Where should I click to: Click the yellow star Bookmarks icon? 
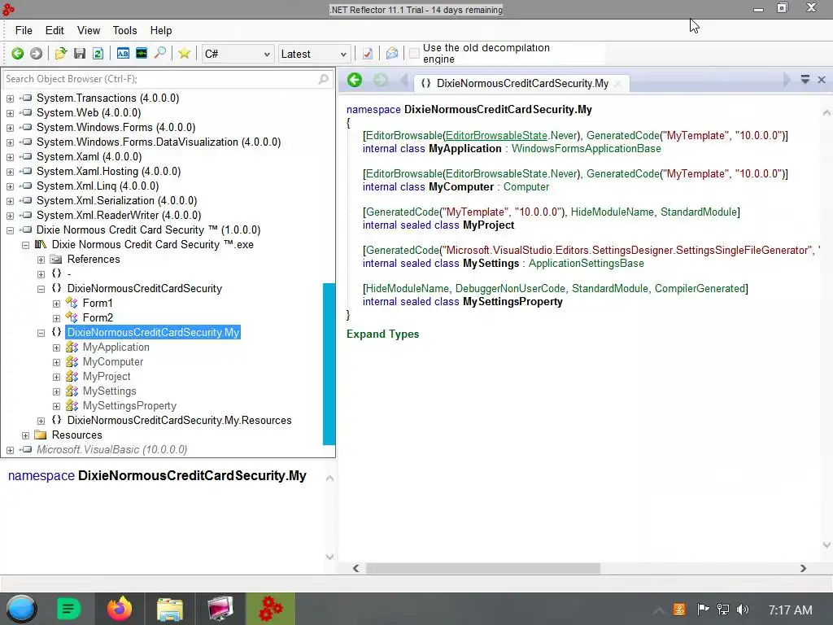click(x=185, y=53)
